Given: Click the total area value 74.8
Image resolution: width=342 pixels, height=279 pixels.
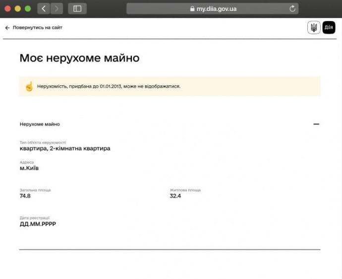Looking at the screenshot, I should pos(25,196).
